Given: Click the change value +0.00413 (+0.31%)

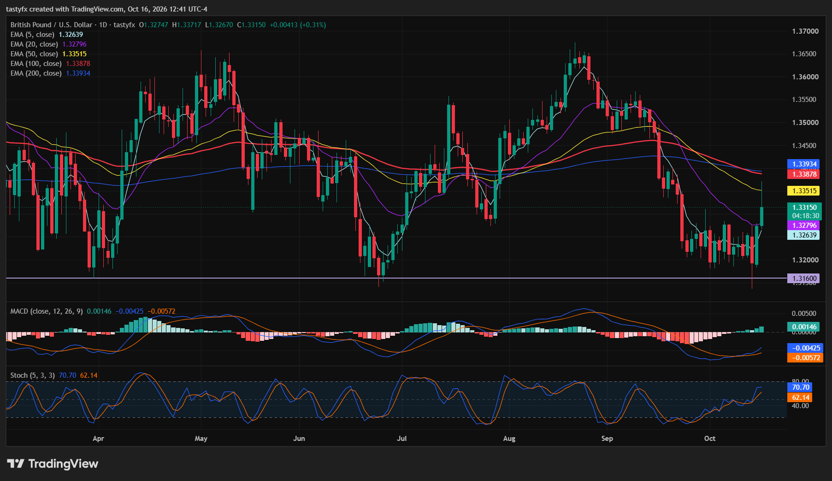Looking at the screenshot, I should pos(298,25).
